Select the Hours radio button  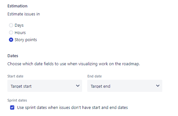(11, 32)
